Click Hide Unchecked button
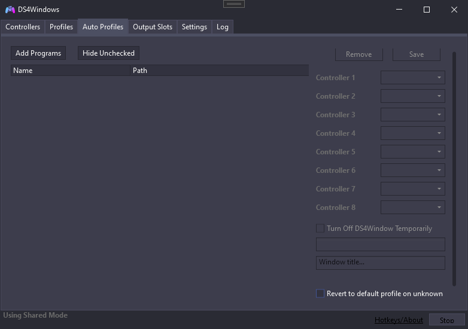This screenshot has height=329, width=468. pos(108,53)
